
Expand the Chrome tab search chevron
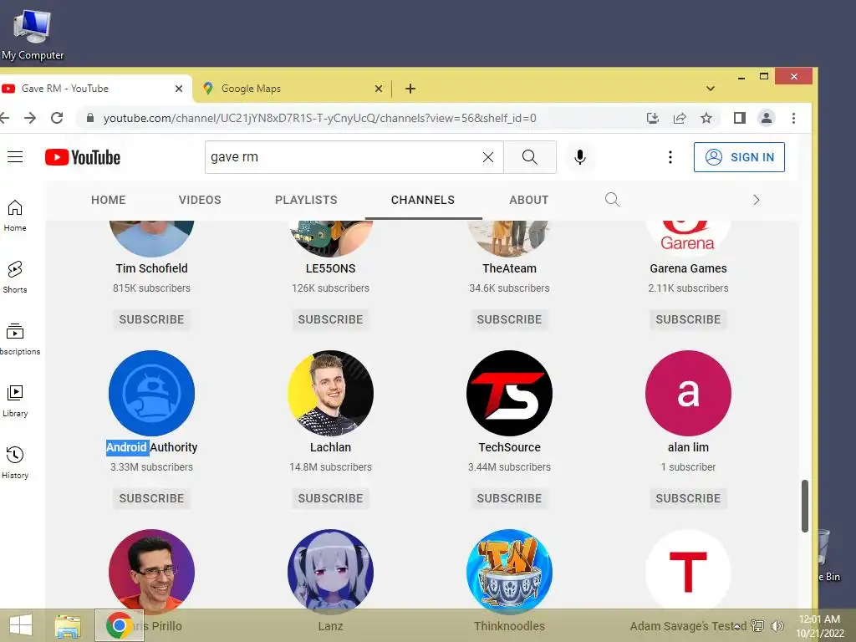coord(710,89)
